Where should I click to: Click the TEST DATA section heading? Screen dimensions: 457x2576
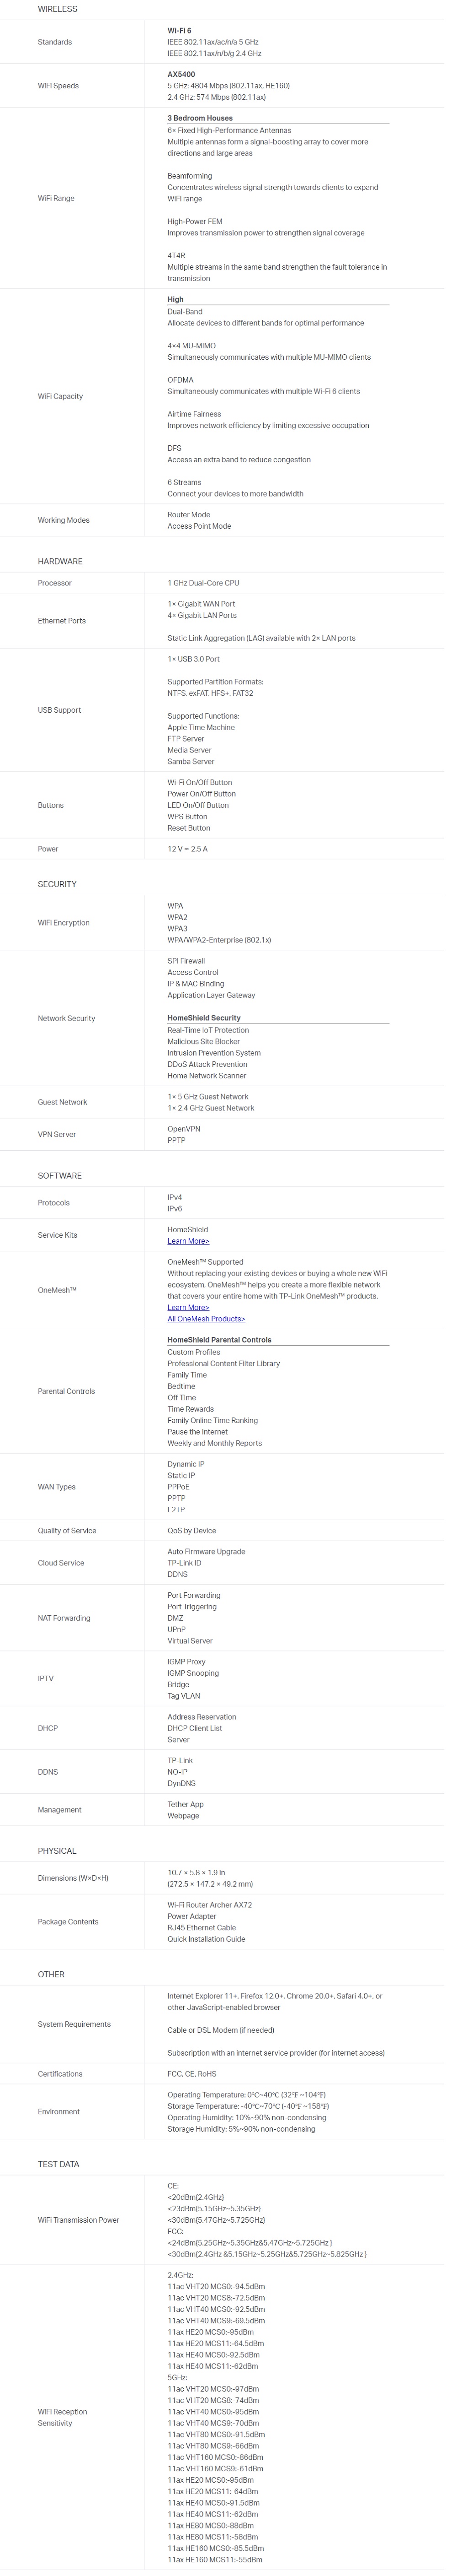58,2164
